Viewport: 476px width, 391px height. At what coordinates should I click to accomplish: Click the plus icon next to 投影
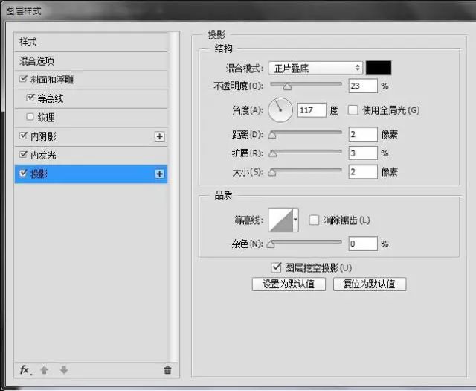coord(160,174)
